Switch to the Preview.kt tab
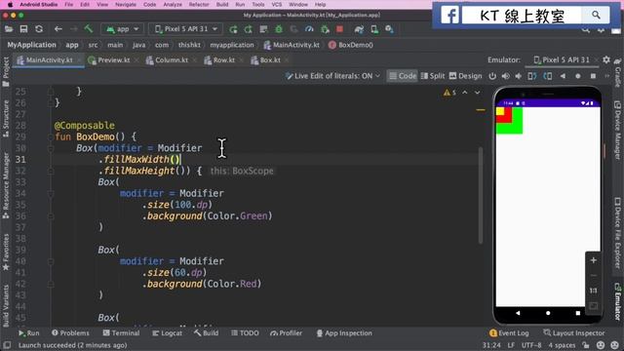 coord(113,60)
